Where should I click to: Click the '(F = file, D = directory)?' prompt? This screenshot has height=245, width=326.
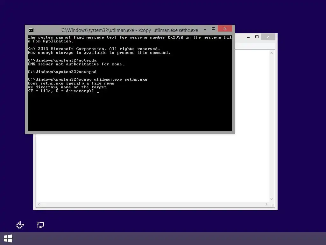click(x=61, y=91)
